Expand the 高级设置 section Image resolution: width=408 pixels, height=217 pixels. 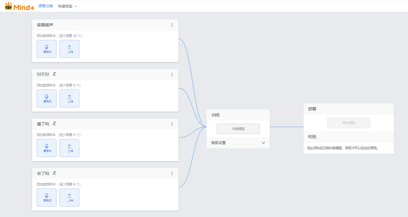click(x=238, y=143)
